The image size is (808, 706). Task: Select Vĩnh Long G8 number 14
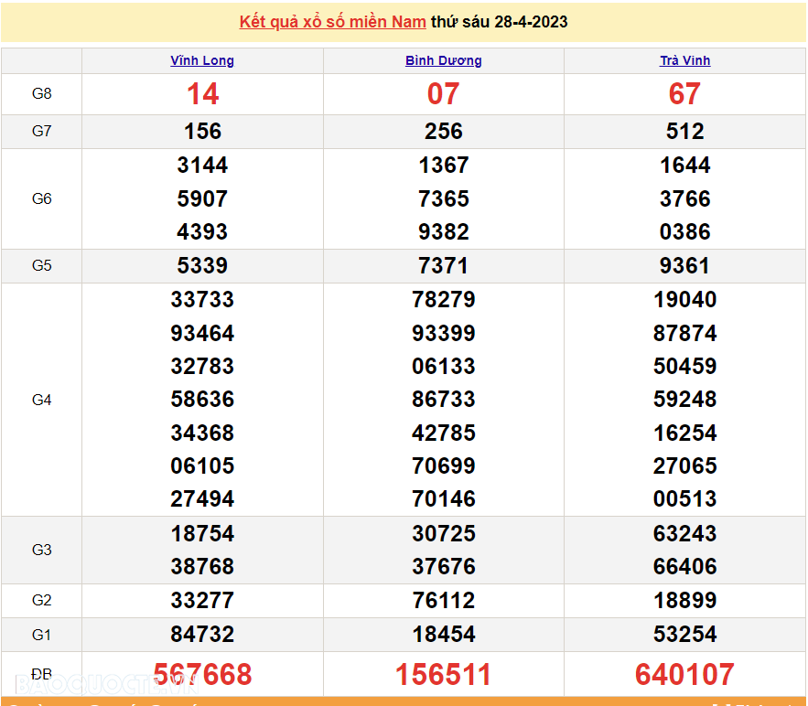(202, 94)
